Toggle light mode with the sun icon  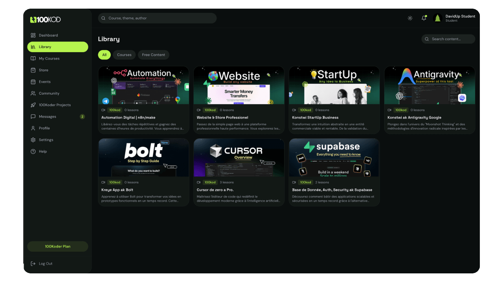(410, 18)
